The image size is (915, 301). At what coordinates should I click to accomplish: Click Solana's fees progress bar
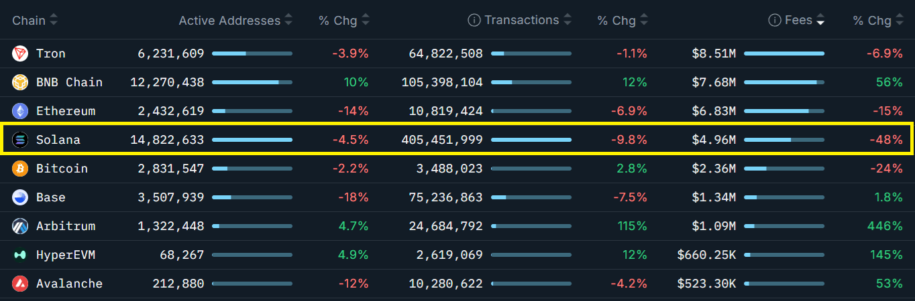pos(784,140)
